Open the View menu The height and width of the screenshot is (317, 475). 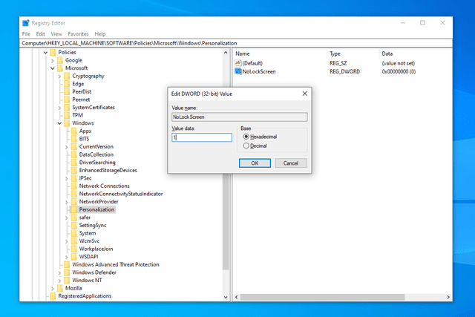pos(56,34)
